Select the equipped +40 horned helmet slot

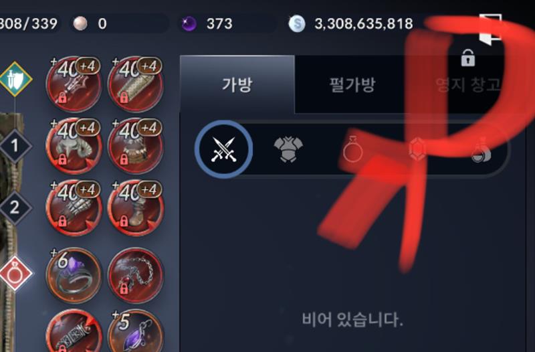pyautogui.click(x=74, y=146)
